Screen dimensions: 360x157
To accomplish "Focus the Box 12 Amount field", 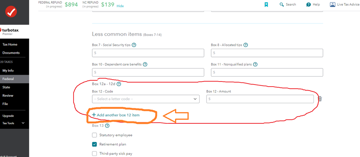I will 260,99.
